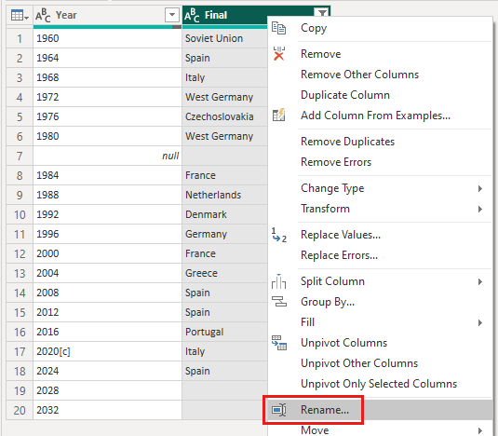Open the Final column filter dropdown
Viewport: 498px width, 436px height.
(322, 13)
